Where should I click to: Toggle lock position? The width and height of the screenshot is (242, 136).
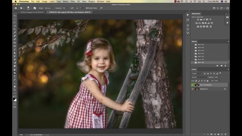(202, 81)
